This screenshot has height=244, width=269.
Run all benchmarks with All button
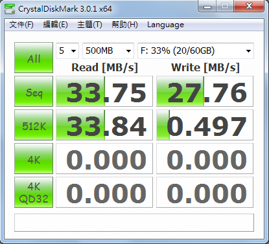[34, 58]
